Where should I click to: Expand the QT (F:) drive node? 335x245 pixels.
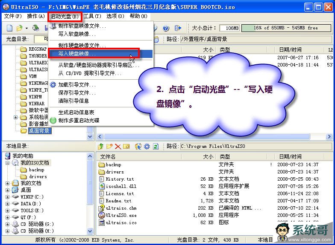click(8, 217)
